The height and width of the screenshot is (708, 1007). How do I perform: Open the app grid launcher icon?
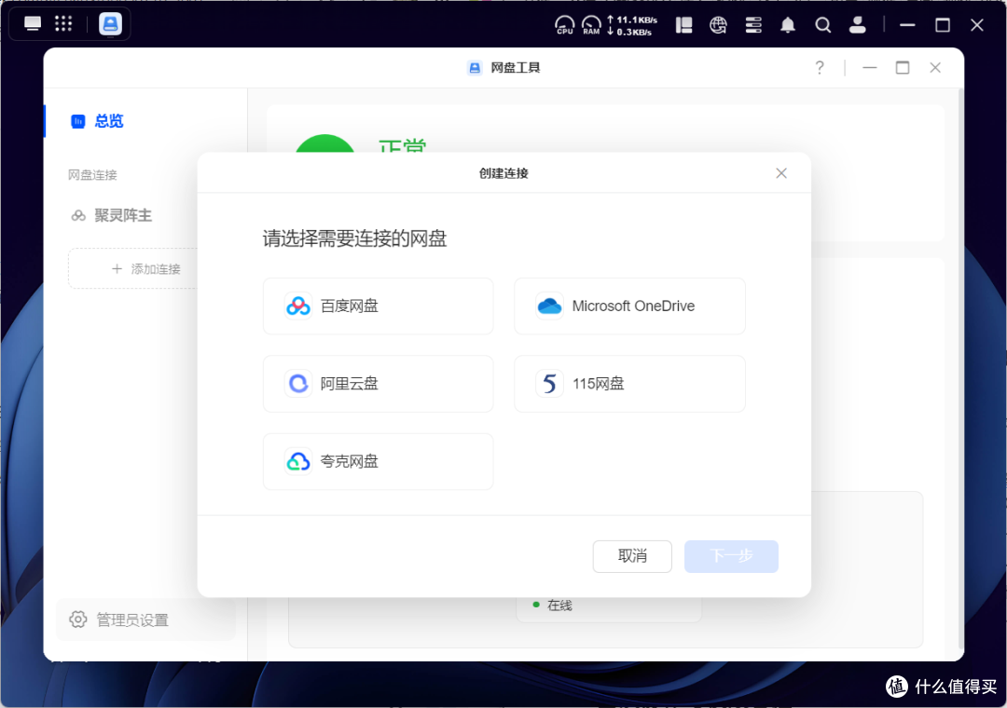pyautogui.click(x=63, y=24)
